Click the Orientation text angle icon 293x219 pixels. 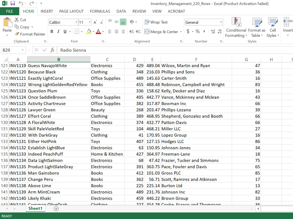click(x=132, y=22)
